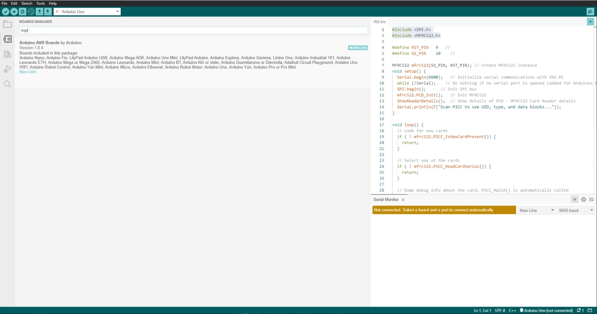Click the More info link

coord(28,72)
